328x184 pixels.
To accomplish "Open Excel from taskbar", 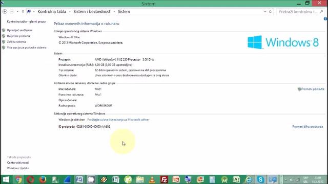I will pyautogui.click(x=237, y=179).
